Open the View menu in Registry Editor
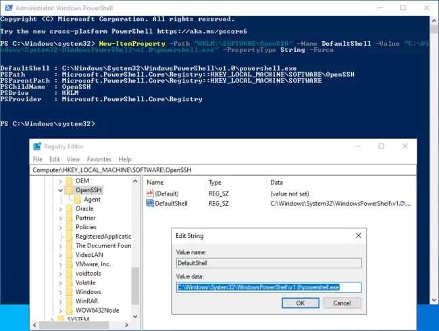Image resolution: width=439 pixels, height=331 pixels. pyautogui.click(x=74, y=159)
